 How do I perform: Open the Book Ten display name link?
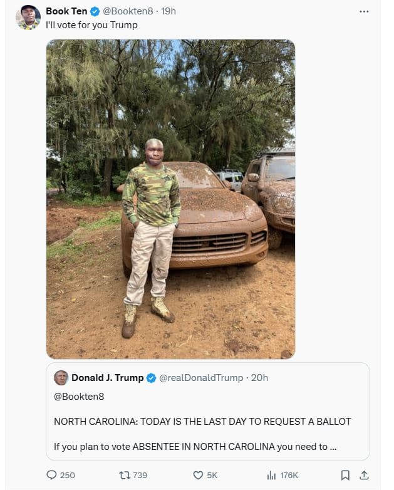point(66,11)
